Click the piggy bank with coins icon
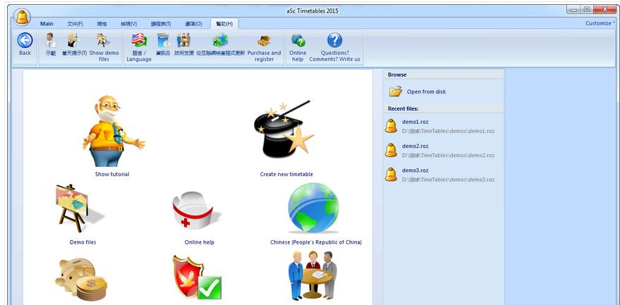 click(x=81, y=278)
